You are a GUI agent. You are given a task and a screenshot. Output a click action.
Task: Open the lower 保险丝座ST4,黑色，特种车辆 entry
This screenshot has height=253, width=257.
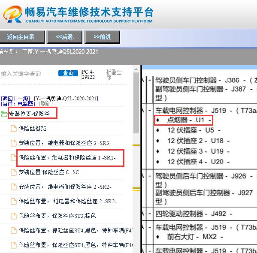pos(76,245)
